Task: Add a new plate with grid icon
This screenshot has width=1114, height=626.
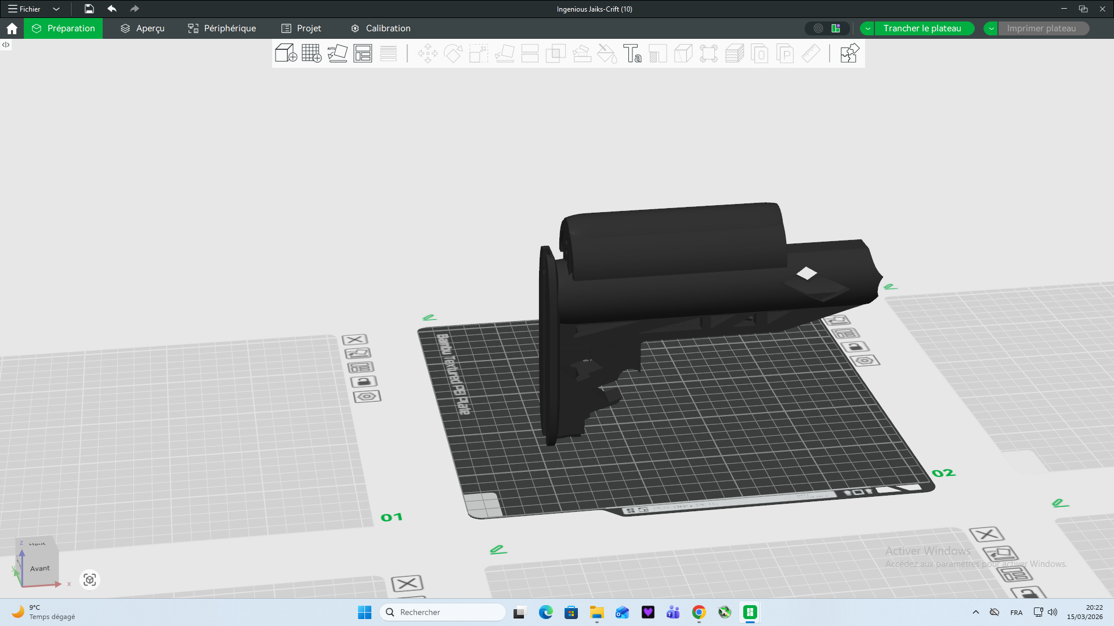Action: click(x=312, y=53)
